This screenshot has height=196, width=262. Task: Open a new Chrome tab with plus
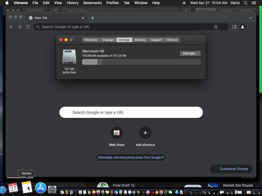click(x=93, y=18)
